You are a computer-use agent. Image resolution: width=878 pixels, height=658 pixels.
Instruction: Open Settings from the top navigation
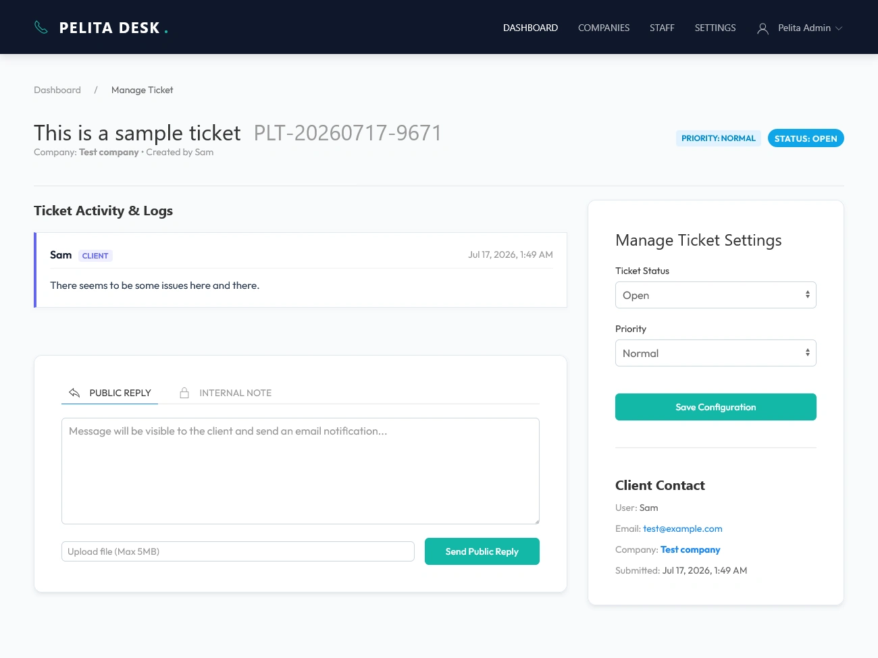715,28
